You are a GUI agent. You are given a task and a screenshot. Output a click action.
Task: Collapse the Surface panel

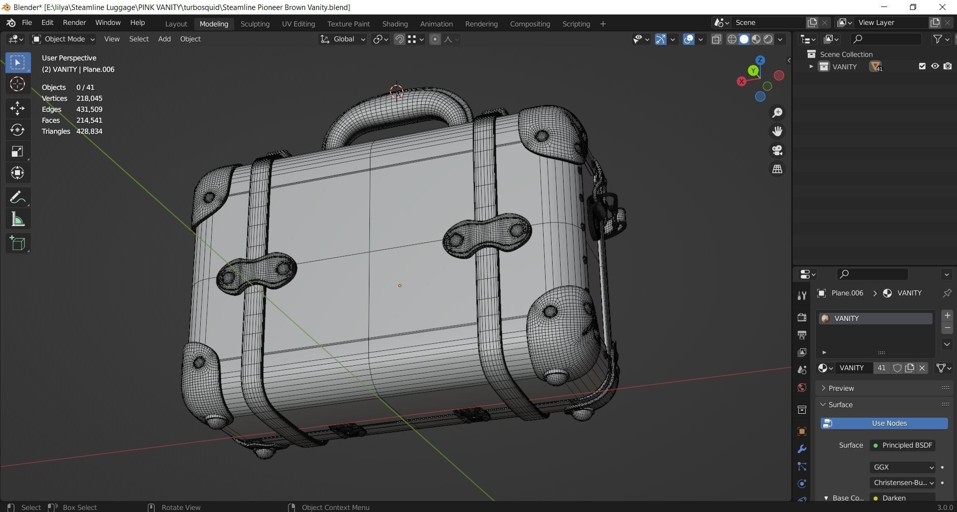coord(841,405)
